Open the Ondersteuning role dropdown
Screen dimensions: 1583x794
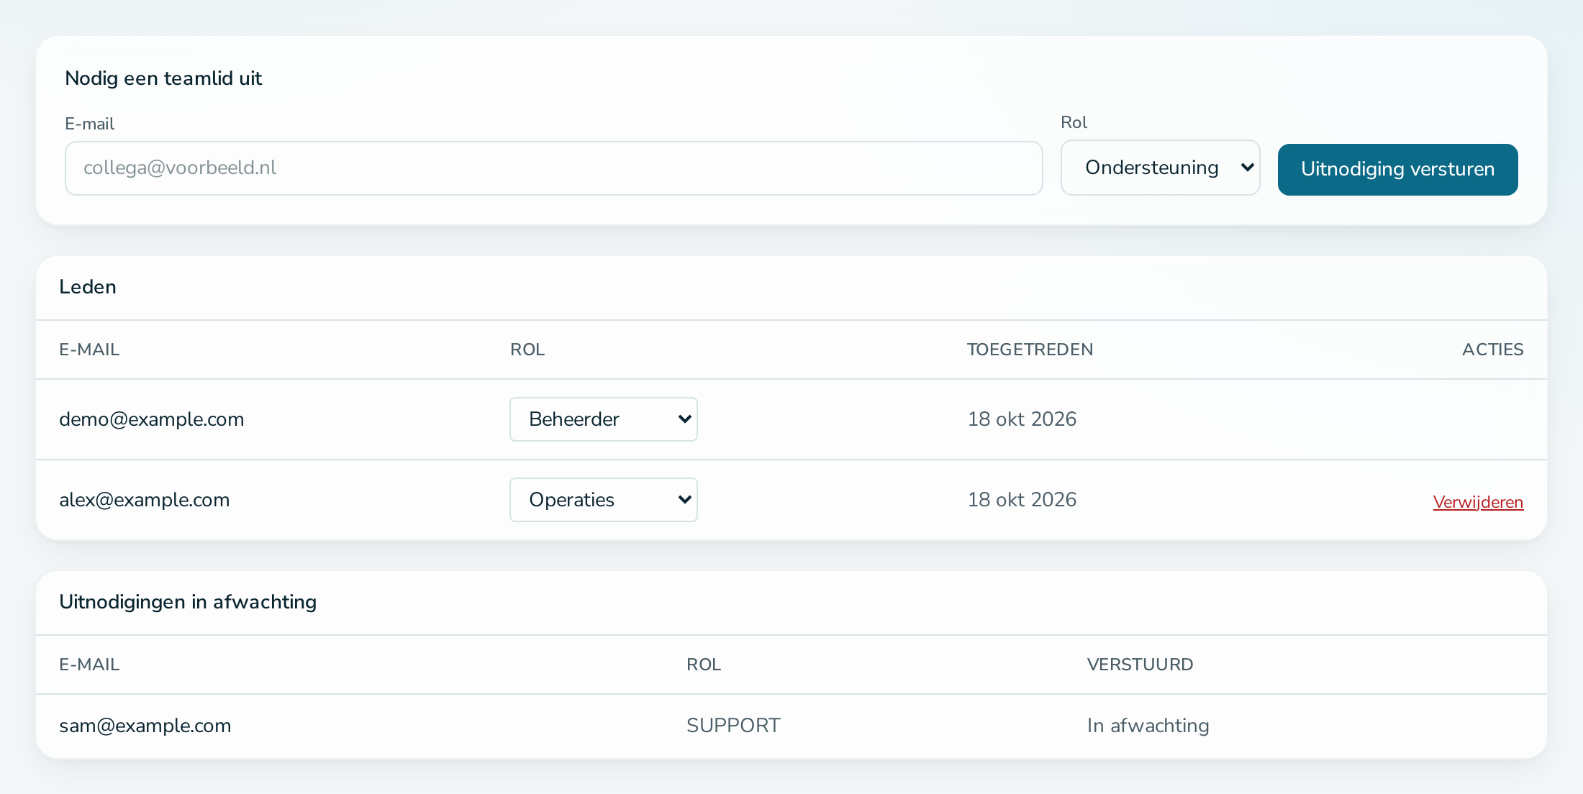coord(1160,168)
